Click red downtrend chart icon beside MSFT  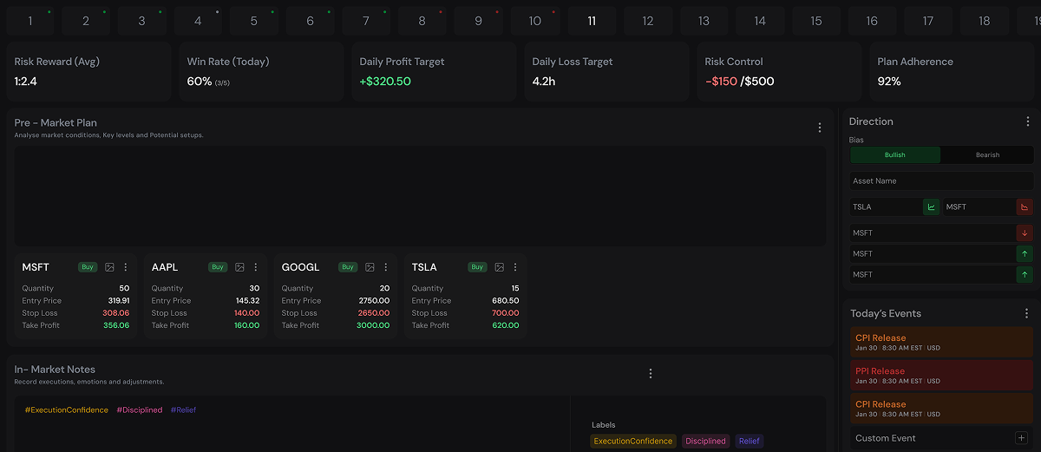click(1025, 206)
